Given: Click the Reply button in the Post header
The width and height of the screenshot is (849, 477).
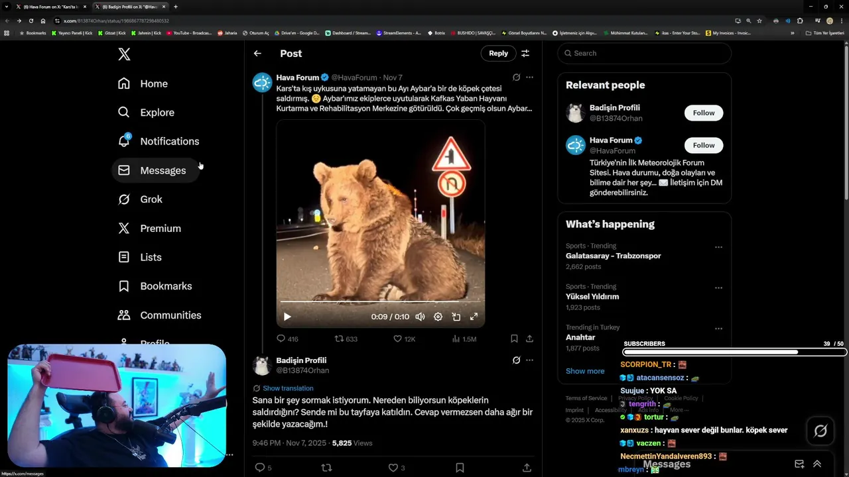Looking at the screenshot, I should (x=498, y=54).
